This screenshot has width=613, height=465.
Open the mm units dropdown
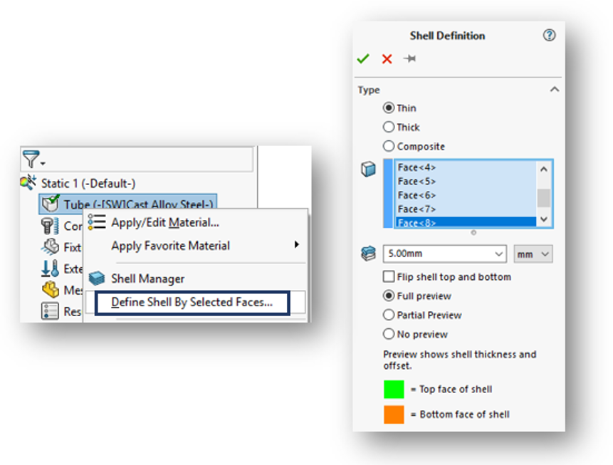coord(545,254)
